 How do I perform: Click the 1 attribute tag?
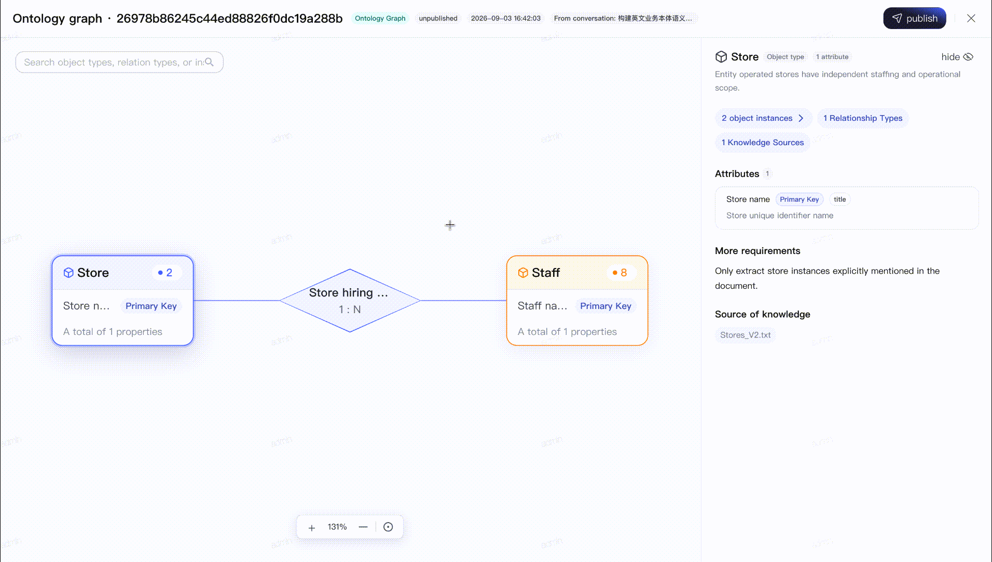click(832, 57)
